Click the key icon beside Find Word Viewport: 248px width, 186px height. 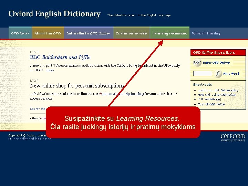tap(218, 74)
